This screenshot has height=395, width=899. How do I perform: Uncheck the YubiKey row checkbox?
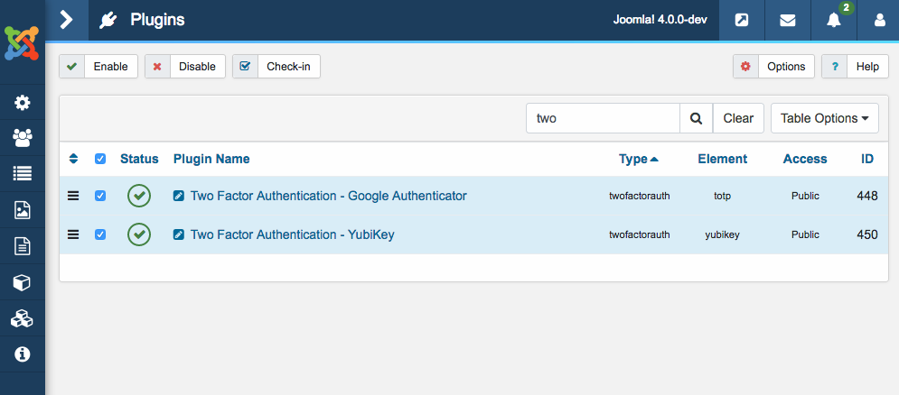click(100, 234)
